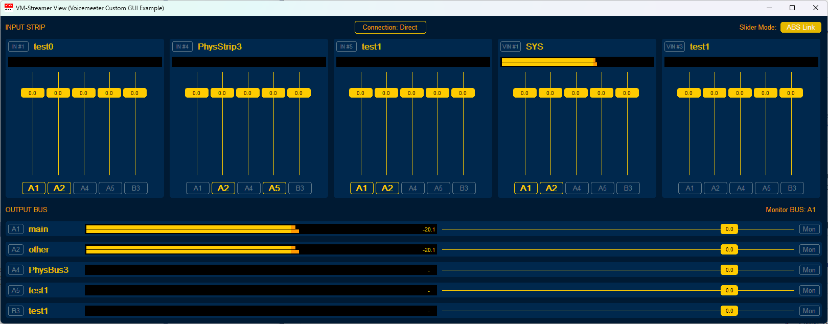The image size is (828, 324).
Task: Click the gain slider knob for other bus
Action: click(x=729, y=249)
